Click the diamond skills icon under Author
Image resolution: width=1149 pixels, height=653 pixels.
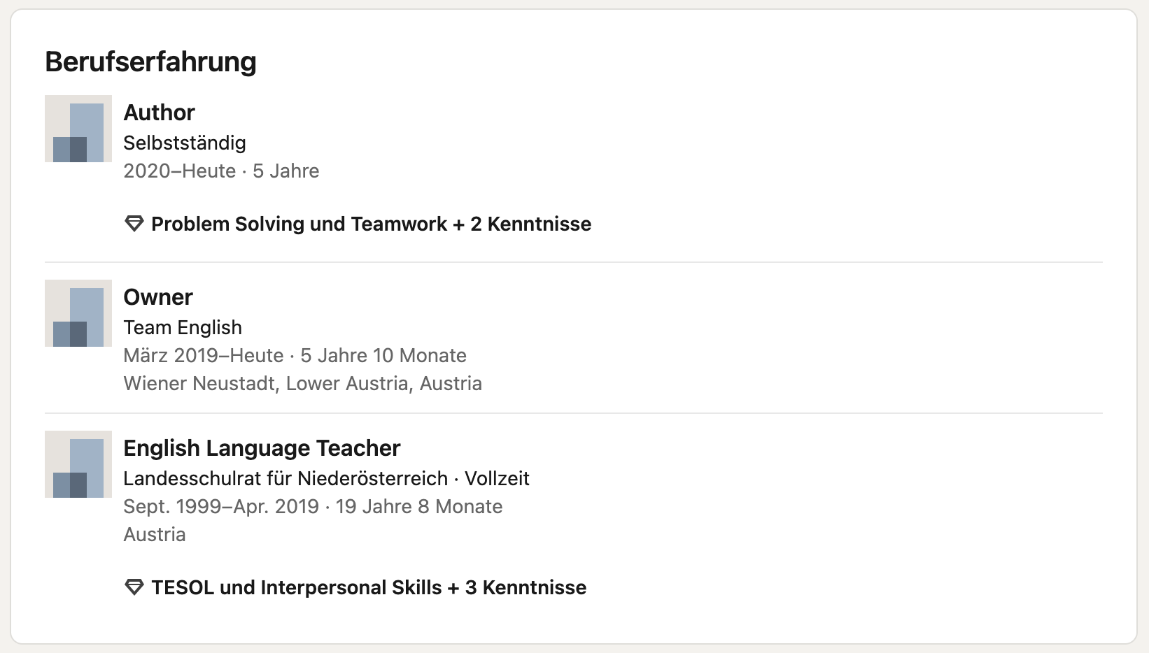click(x=134, y=224)
